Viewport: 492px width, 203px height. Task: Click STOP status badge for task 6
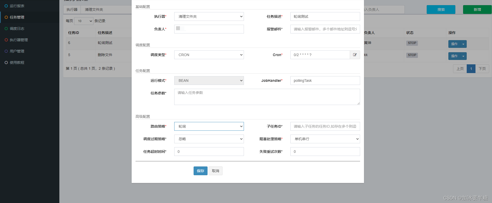412,43
